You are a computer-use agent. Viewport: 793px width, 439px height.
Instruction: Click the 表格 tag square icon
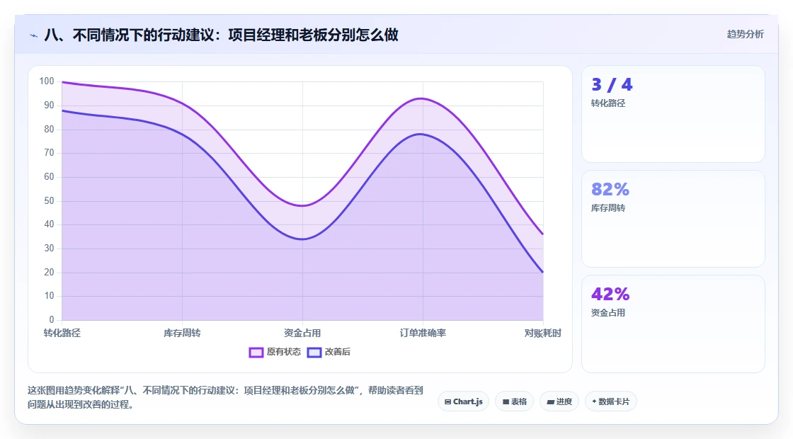click(506, 402)
